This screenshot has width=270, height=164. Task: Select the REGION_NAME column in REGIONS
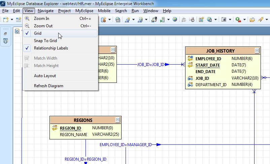coord(73,134)
